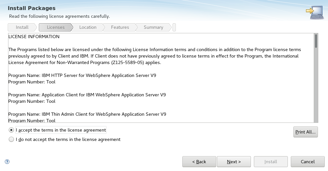Click the small empty step box after Summary
328x171 pixels.
point(174,27)
